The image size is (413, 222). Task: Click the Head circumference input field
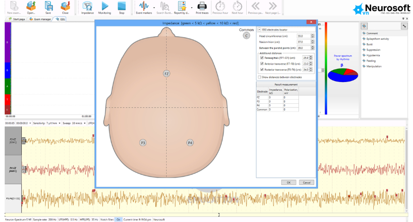304,36
